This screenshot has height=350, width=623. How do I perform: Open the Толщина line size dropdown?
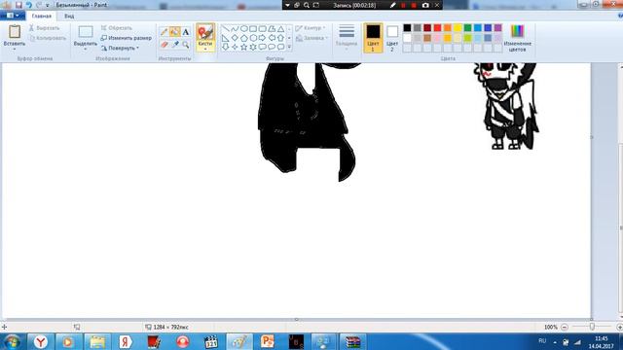(347, 37)
